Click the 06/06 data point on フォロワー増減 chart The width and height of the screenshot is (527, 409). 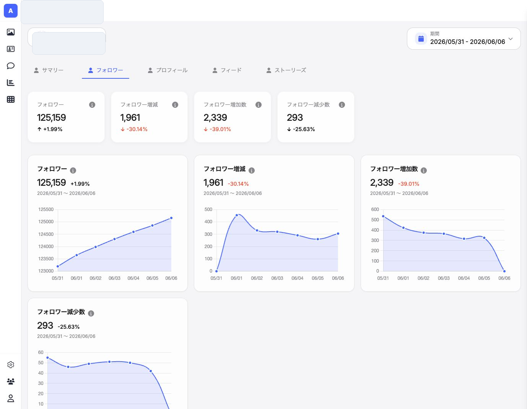point(338,234)
